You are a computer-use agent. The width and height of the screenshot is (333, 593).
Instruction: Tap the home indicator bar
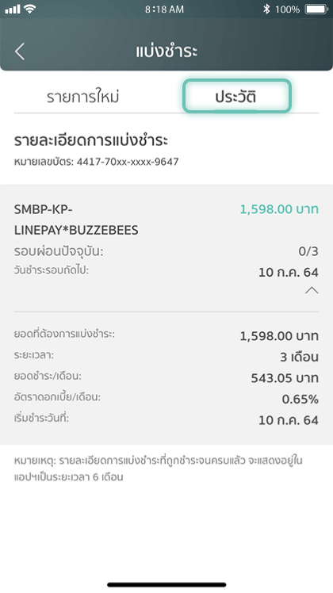point(166,585)
